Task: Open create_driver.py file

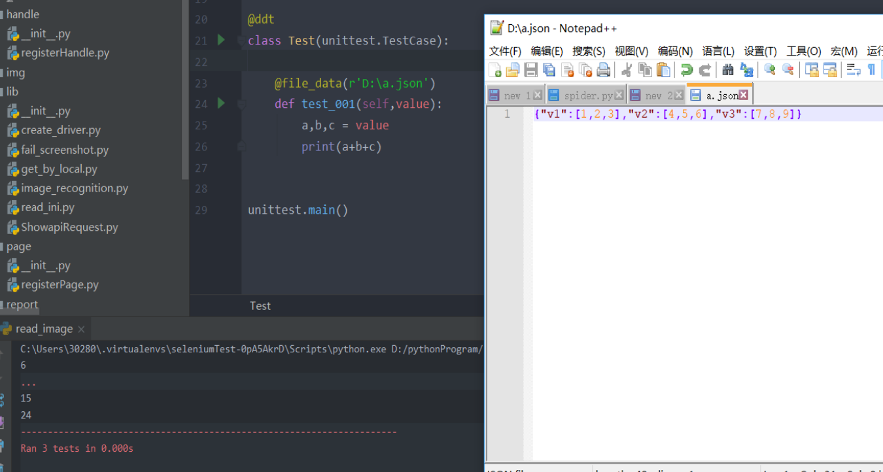Action: coord(61,130)
